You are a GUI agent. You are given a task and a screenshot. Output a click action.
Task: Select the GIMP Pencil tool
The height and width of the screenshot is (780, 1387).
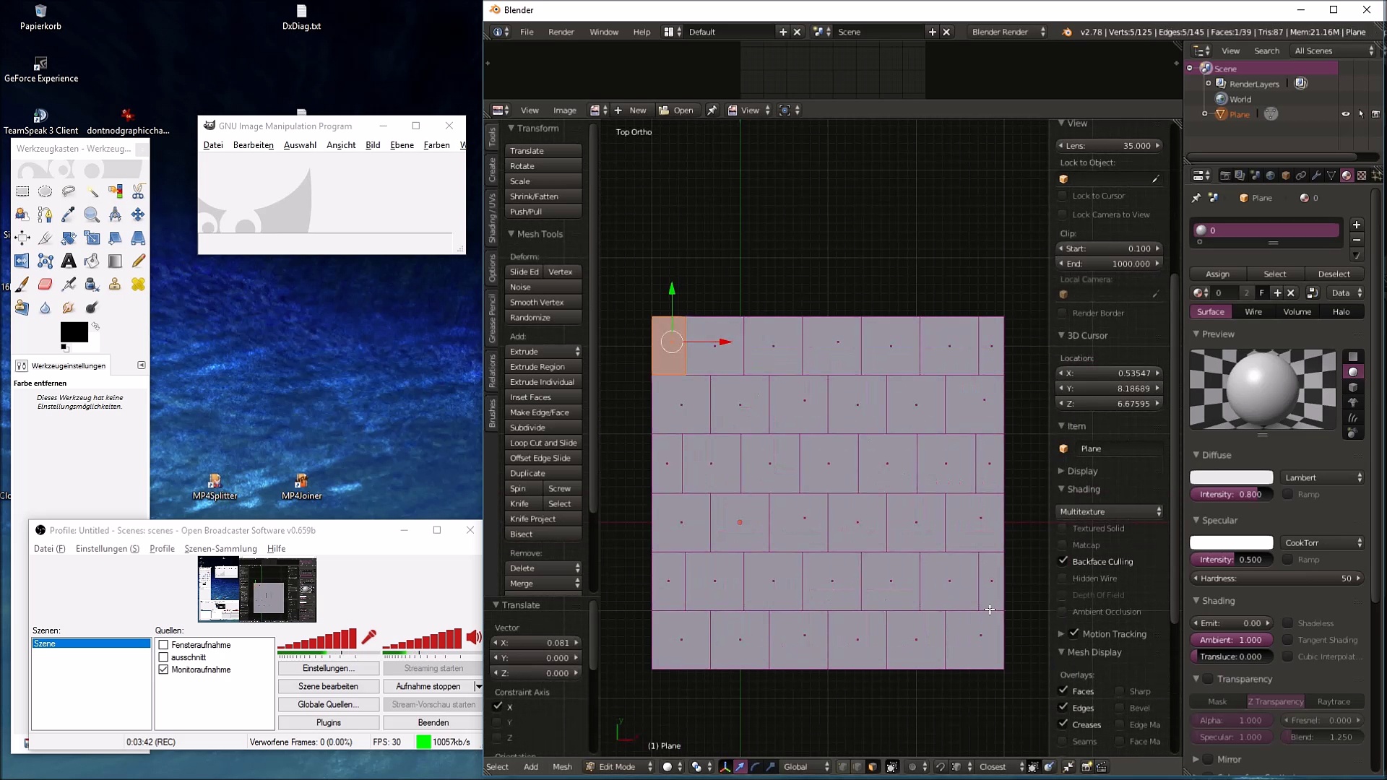(138, 261)
